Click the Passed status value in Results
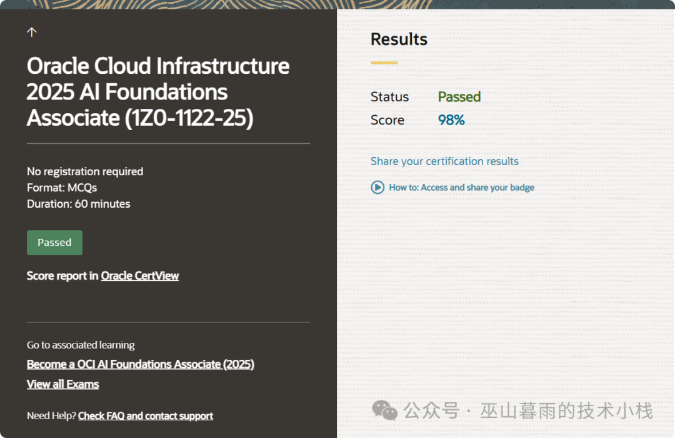This screenshot has height=438, width=675. pos(459,96)
